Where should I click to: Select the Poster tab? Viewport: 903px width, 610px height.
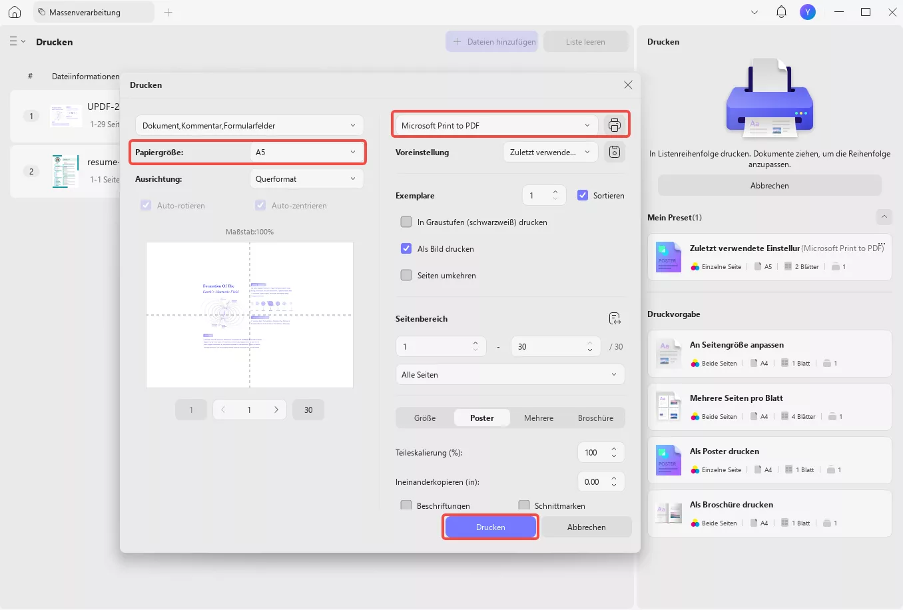click(482, 418)
